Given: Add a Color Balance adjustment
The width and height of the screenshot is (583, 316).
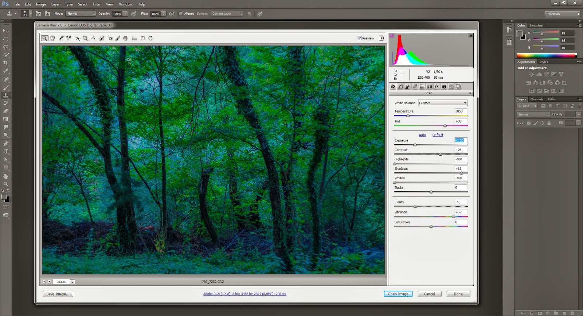Looking at the screenshot, I should coord(535,83).
